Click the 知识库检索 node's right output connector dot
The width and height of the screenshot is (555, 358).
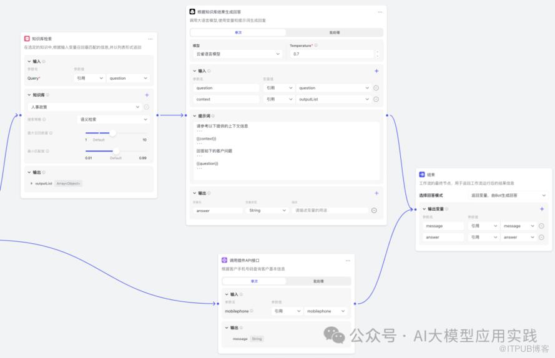pos(157,115)
